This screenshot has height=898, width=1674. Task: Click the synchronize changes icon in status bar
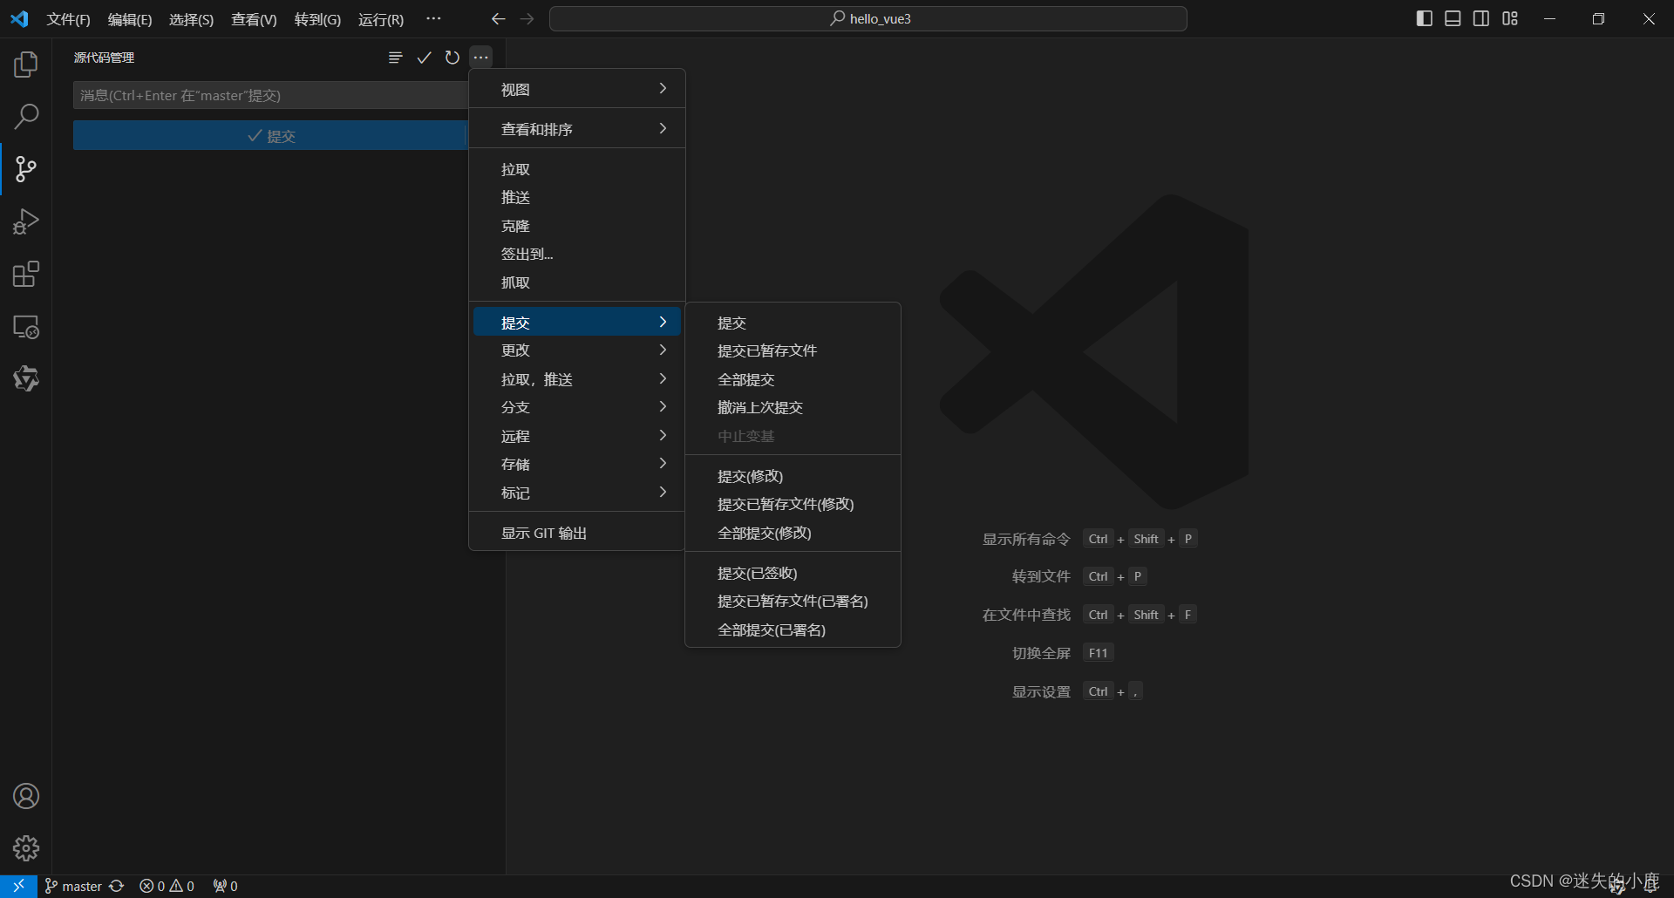tap(117, 886)
